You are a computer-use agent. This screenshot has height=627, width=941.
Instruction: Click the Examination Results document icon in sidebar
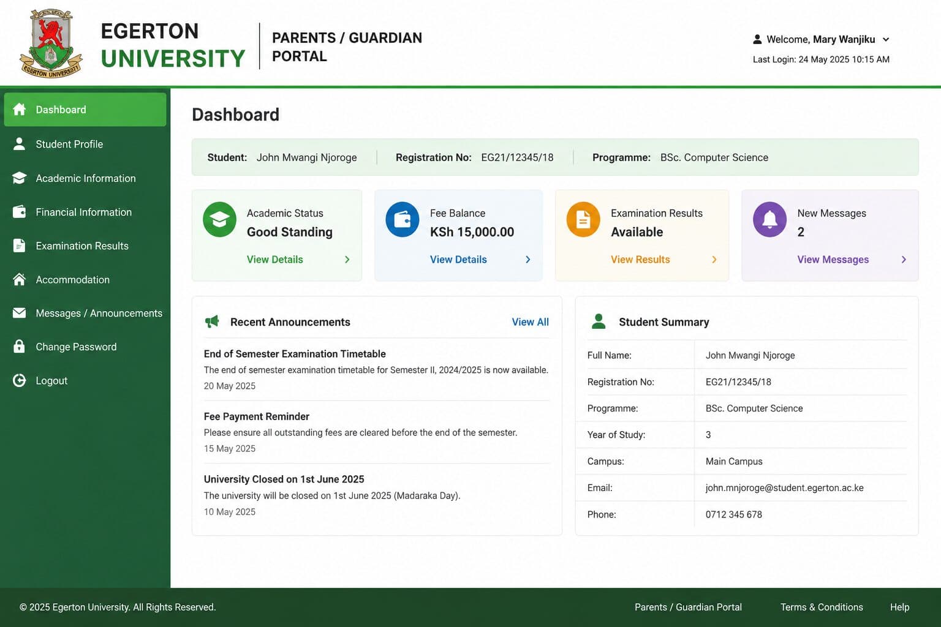(x=20, y=246)
